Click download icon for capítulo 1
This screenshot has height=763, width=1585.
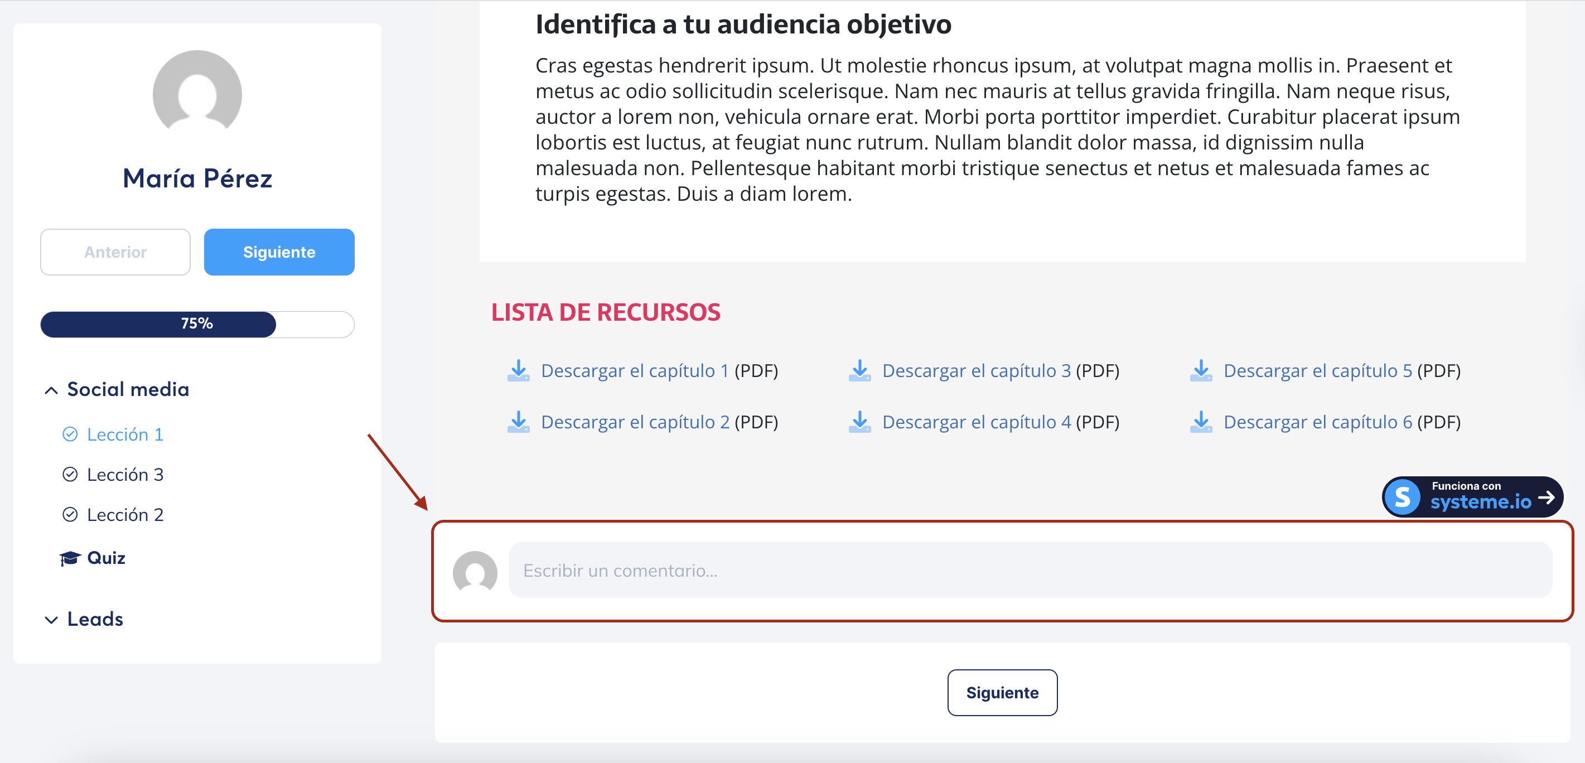pos(518,370)
